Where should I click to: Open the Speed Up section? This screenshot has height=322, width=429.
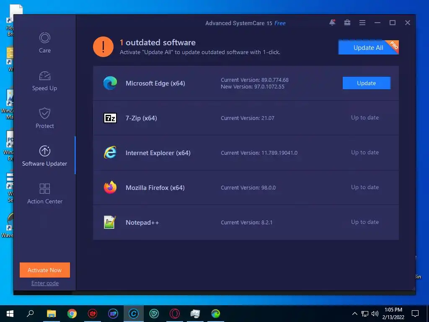coord(44,81)
